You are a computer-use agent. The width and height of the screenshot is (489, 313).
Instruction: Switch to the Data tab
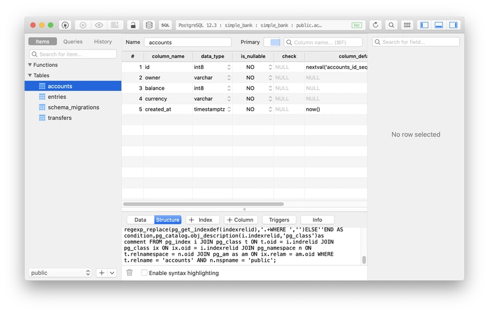tap(141, 220)
